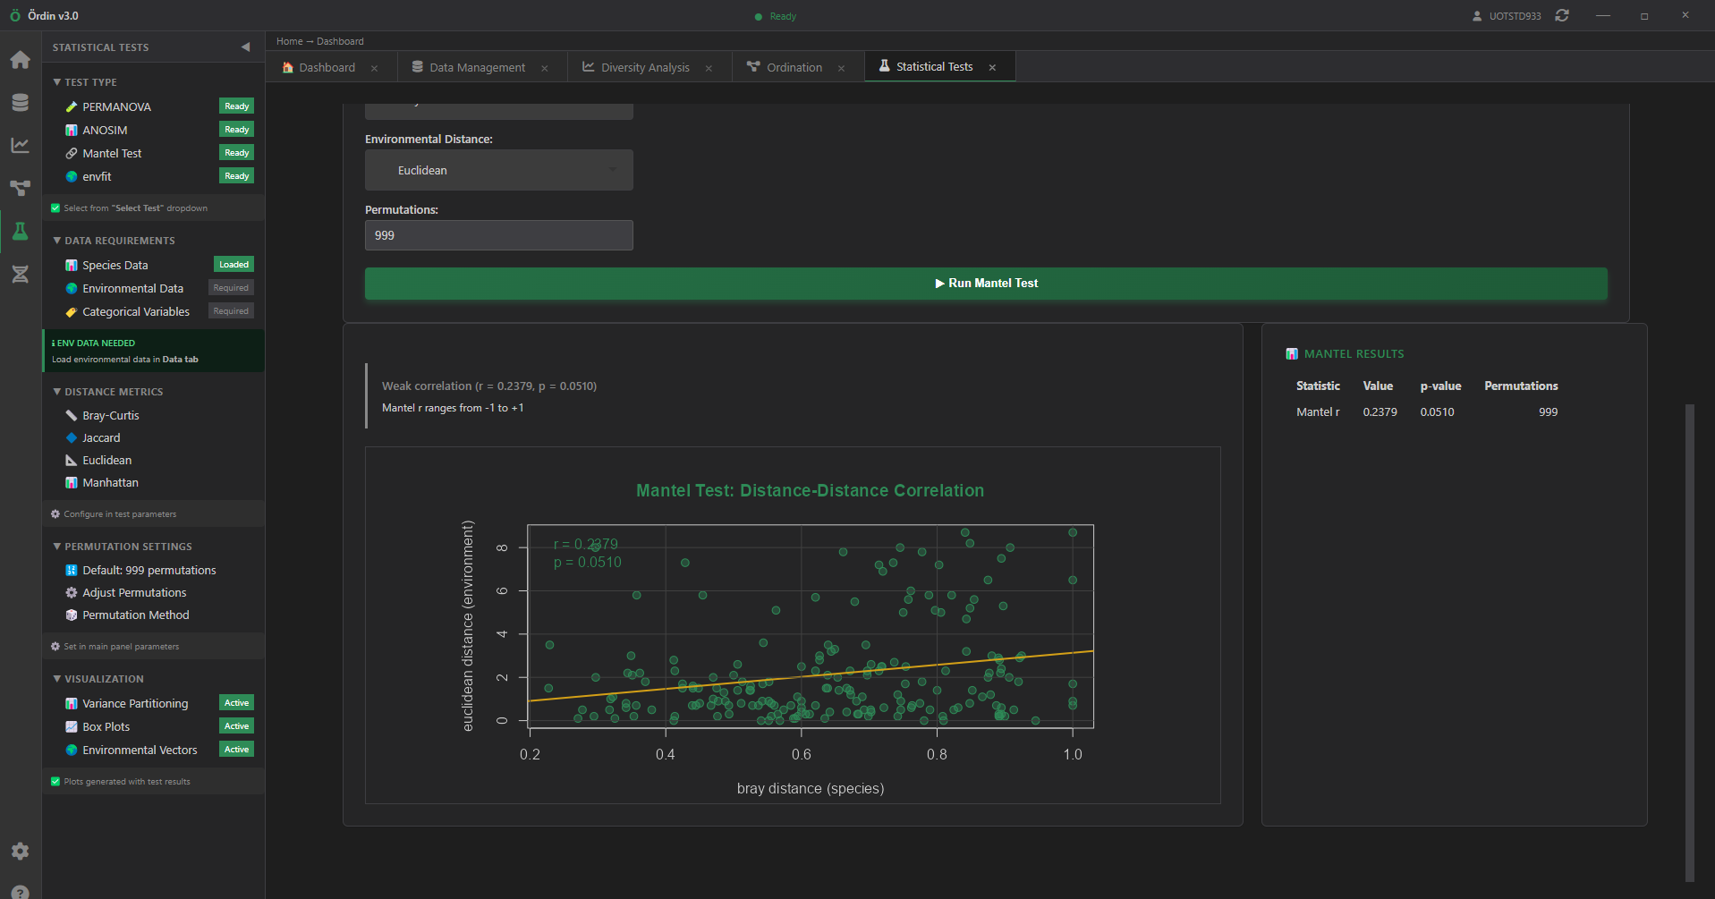Click the Run Mantel Test button
1715x899 pixels.
pos(985,284)
